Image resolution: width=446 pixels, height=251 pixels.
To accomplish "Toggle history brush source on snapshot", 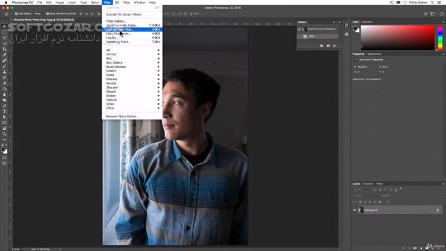I will [x=299, y=29].
